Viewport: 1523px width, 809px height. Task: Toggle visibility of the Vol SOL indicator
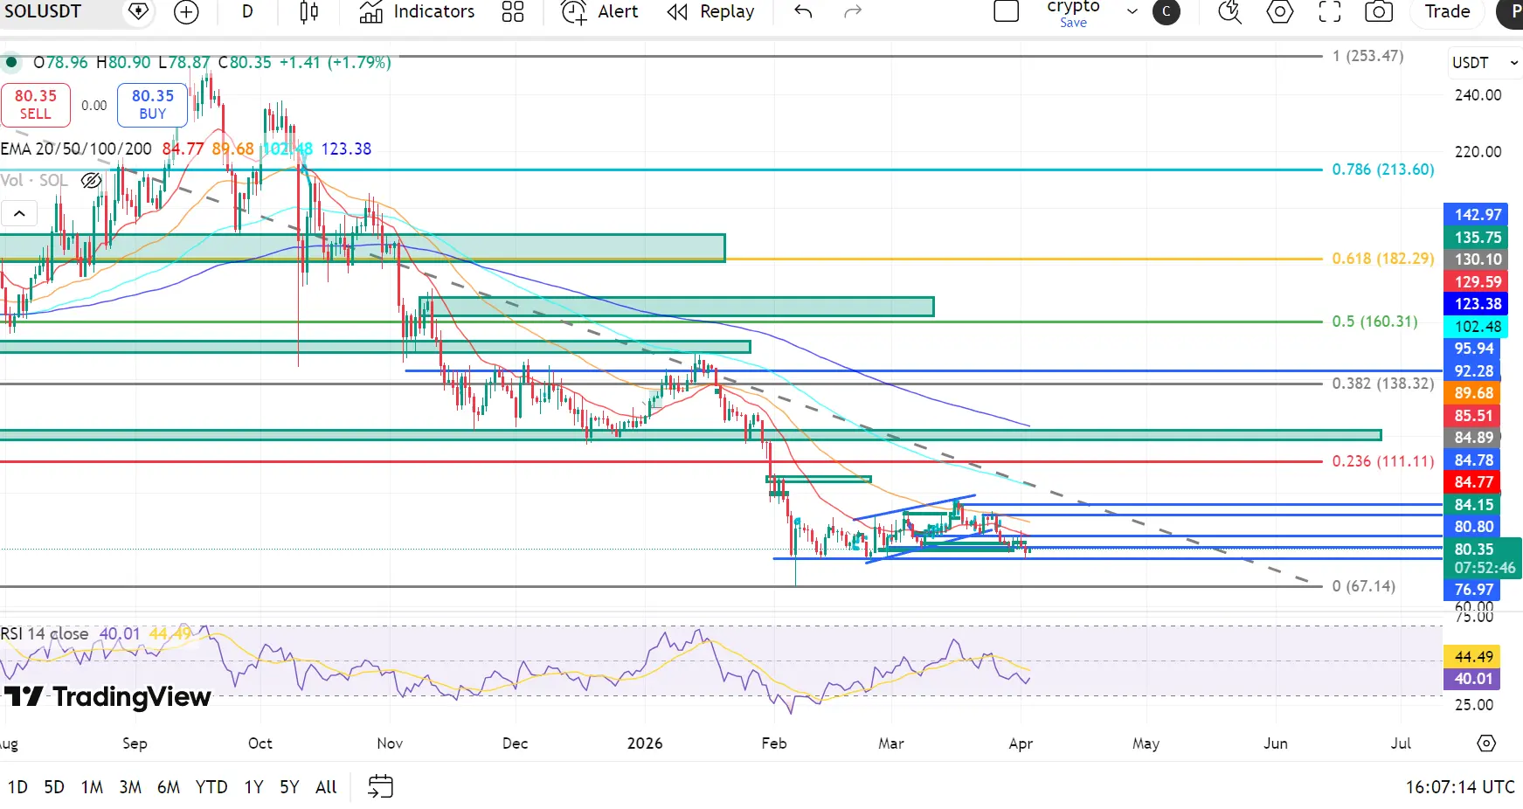91,181
